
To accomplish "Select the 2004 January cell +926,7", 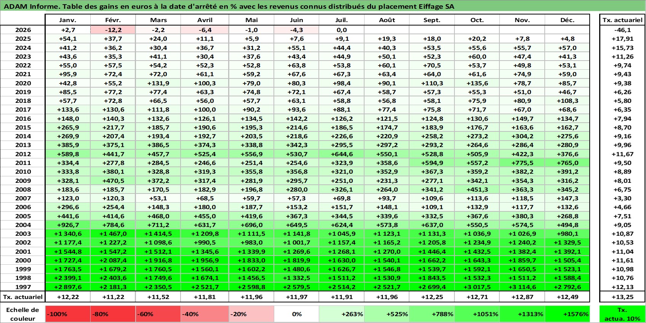I will point(68,225).
